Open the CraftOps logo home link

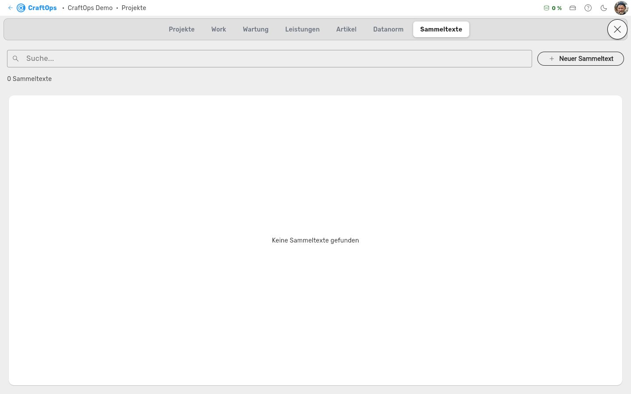pyautogui.click(x=37, y=8)
